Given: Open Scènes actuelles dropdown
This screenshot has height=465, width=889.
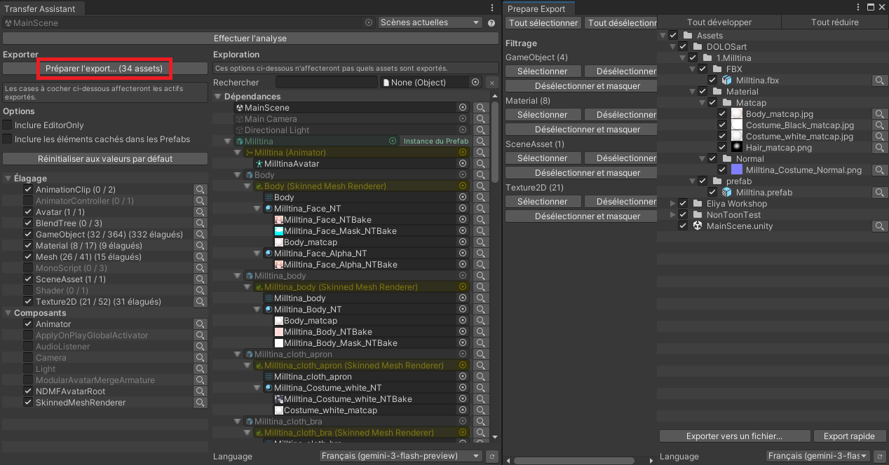Looking at the screenshot, I should pos(430,22).
